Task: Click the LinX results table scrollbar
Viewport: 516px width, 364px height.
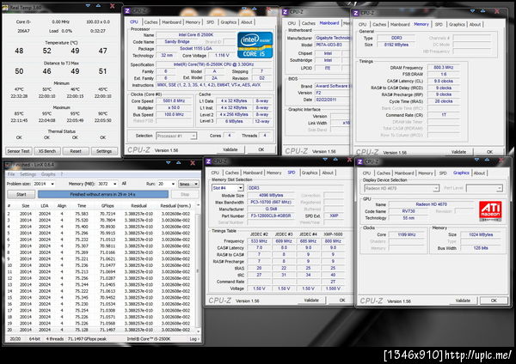Action: tap(198, 270)
